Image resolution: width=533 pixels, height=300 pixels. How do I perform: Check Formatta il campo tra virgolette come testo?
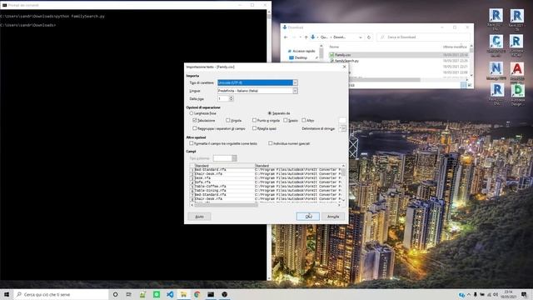tap(192, 143)
